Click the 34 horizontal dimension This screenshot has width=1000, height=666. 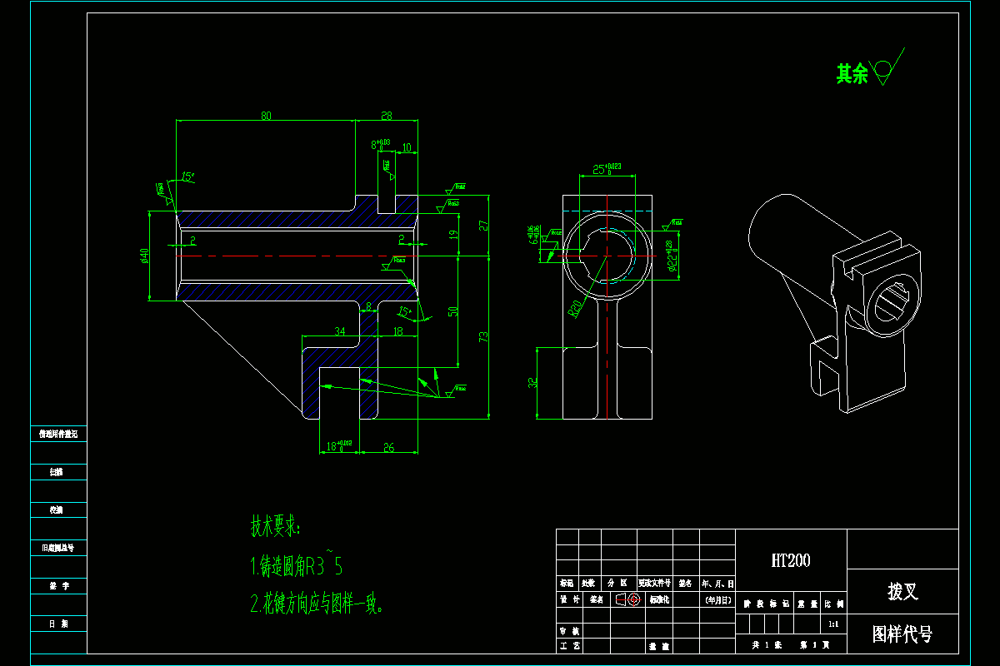click(x=340, y=331)
